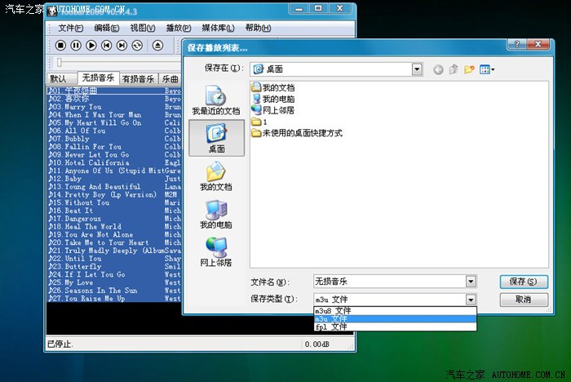
Task: Start playback with the Play button
Action: (91, 46)
